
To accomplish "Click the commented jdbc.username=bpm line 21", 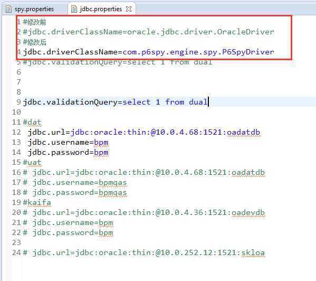I will (68, 223).
